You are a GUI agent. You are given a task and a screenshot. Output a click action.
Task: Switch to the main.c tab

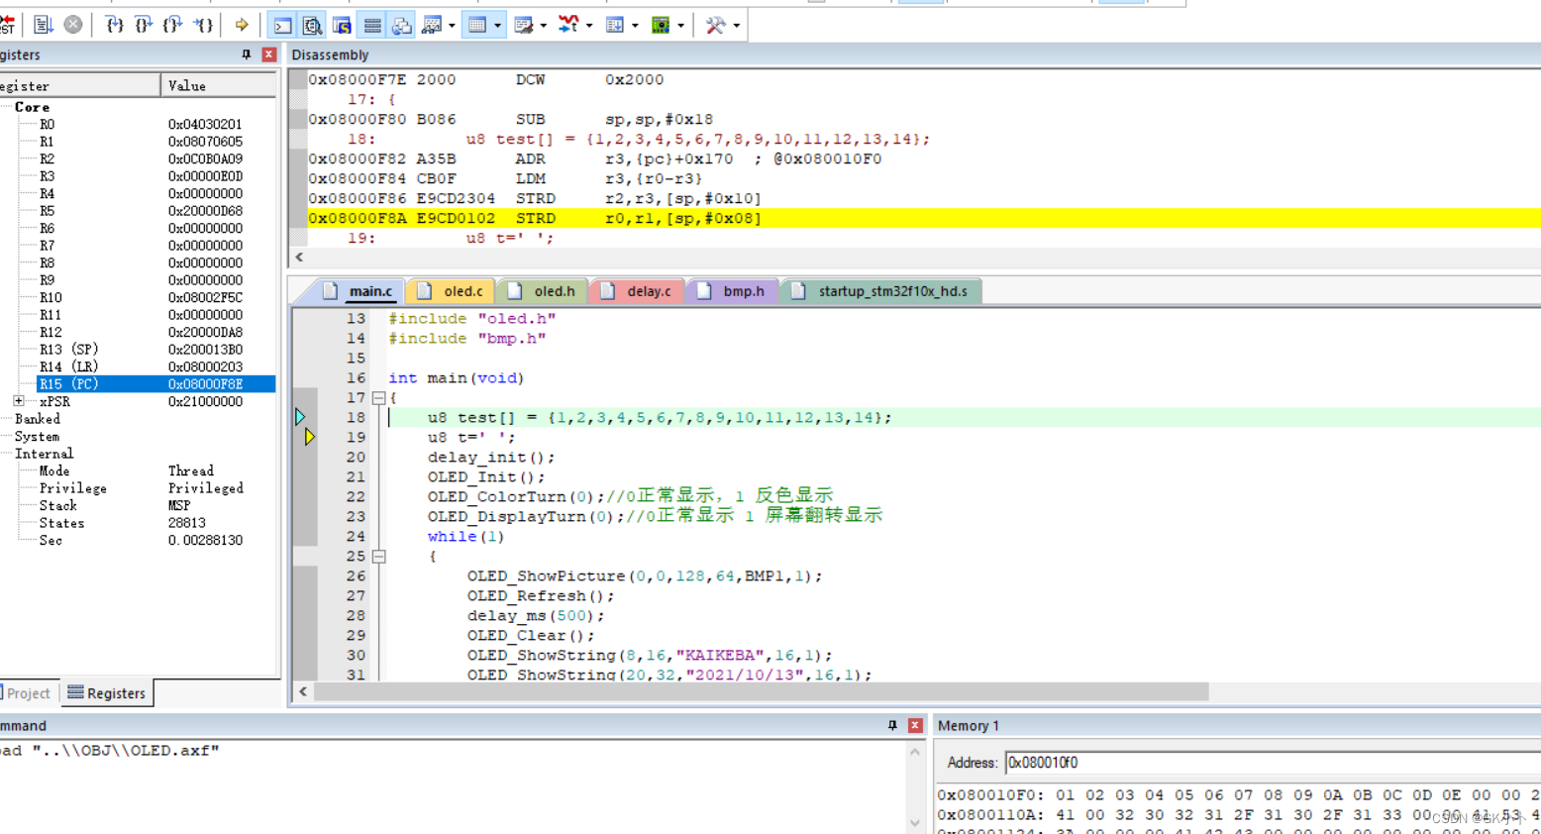360,291
